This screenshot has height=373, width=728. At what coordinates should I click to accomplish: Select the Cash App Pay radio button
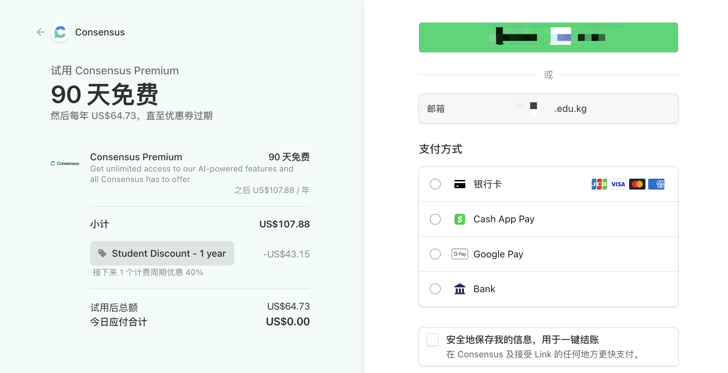point(435,219)
